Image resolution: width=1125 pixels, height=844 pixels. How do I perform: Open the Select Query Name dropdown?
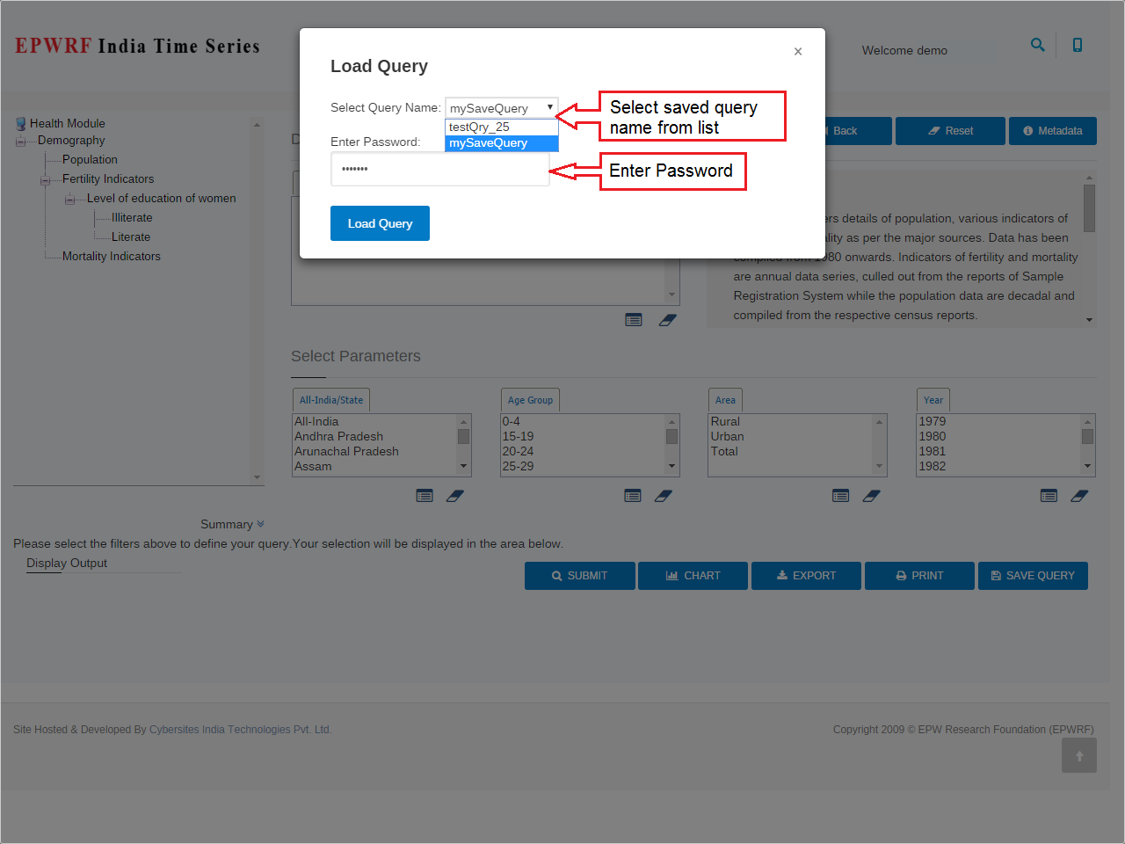coord(501,108)
